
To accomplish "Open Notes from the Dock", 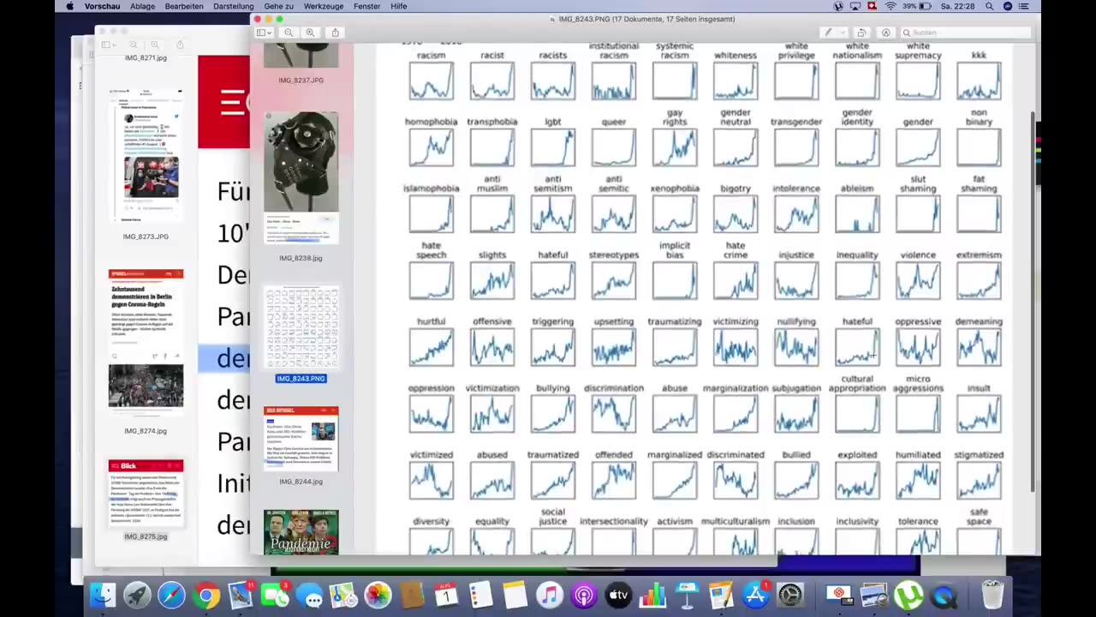I will tap(515, 595).
